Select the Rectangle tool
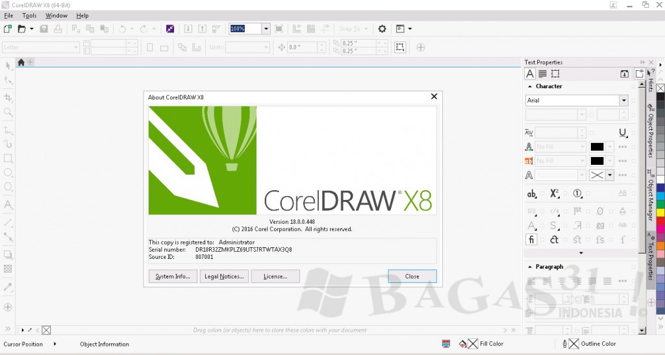 pos(8,158)
